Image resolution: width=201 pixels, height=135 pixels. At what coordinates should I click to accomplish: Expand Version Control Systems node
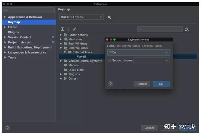pyautogui.click(x=61, y=61)
